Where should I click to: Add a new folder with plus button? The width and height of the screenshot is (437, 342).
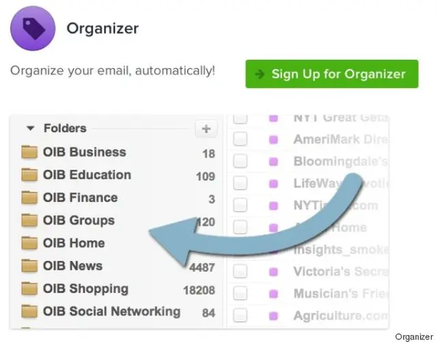coord(206,129)
